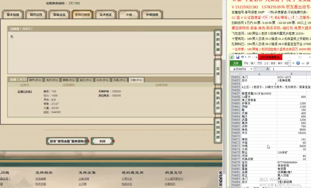Open 我的还价 side button
The image size is (311, 188).
(218, 101)
